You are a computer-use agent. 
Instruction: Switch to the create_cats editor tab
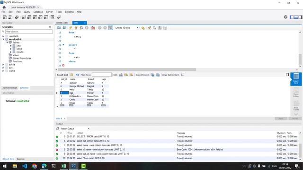click(x=62, y=23)
